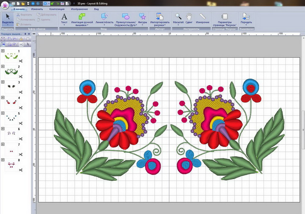Expand thread item 7 in sewing order
The height and width of the screenshot is (214, 305).
(x=3, y=144)
